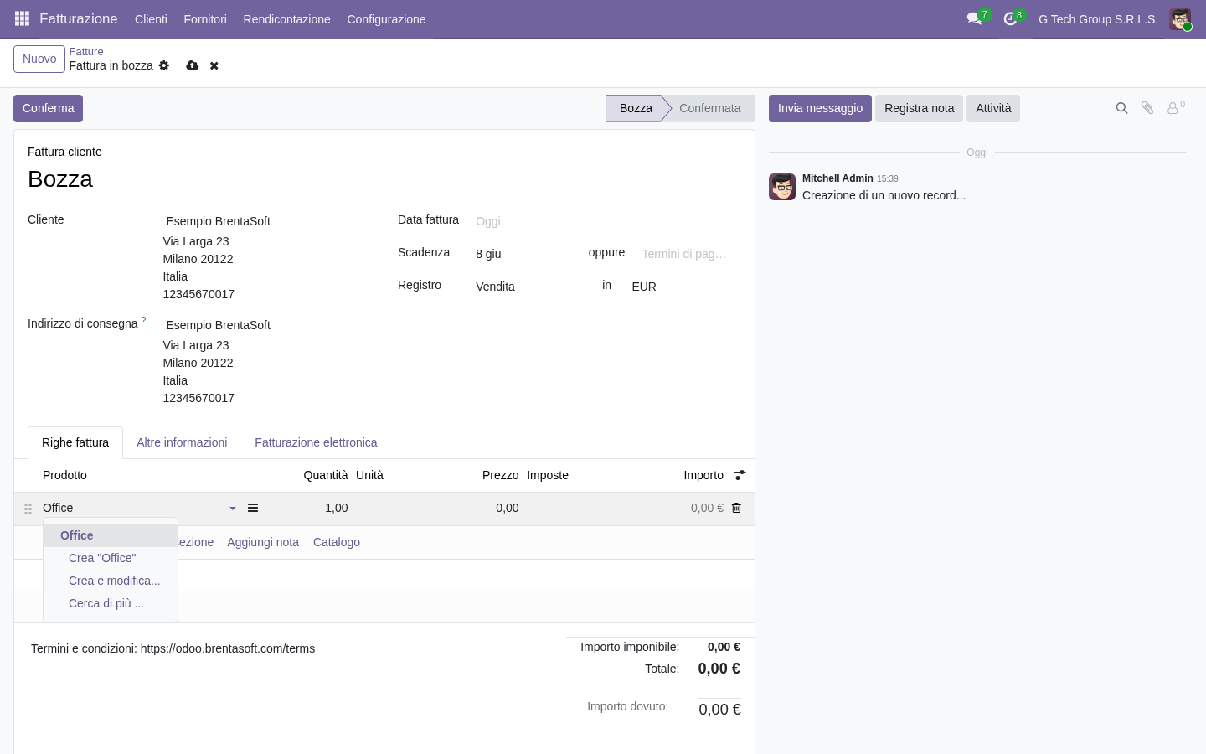Screen dimensions: 1206x754
Task: Click the Confermata status stage
Action: (709, 108)
